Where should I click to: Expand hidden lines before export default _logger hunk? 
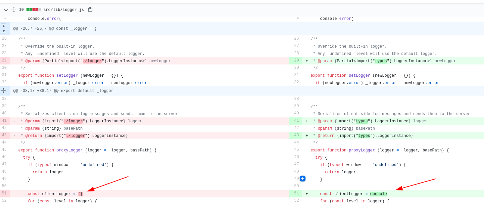click(x=4, y=91)
